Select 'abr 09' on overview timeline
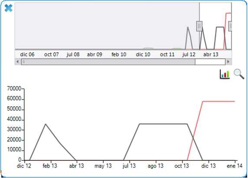 95,54
